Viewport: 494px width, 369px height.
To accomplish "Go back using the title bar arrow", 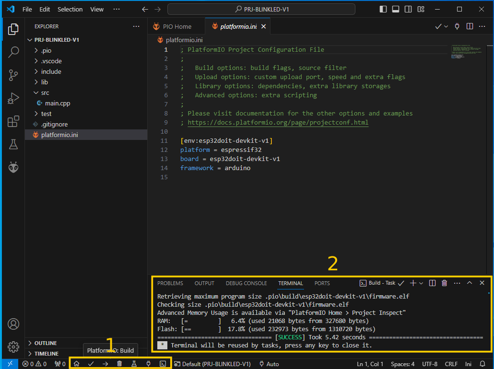I will [x=145, y=9].
